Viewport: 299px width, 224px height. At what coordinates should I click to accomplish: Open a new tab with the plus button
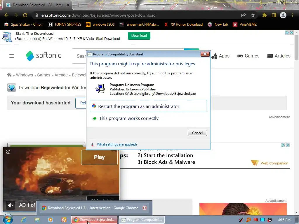click(x=79, y=5)
